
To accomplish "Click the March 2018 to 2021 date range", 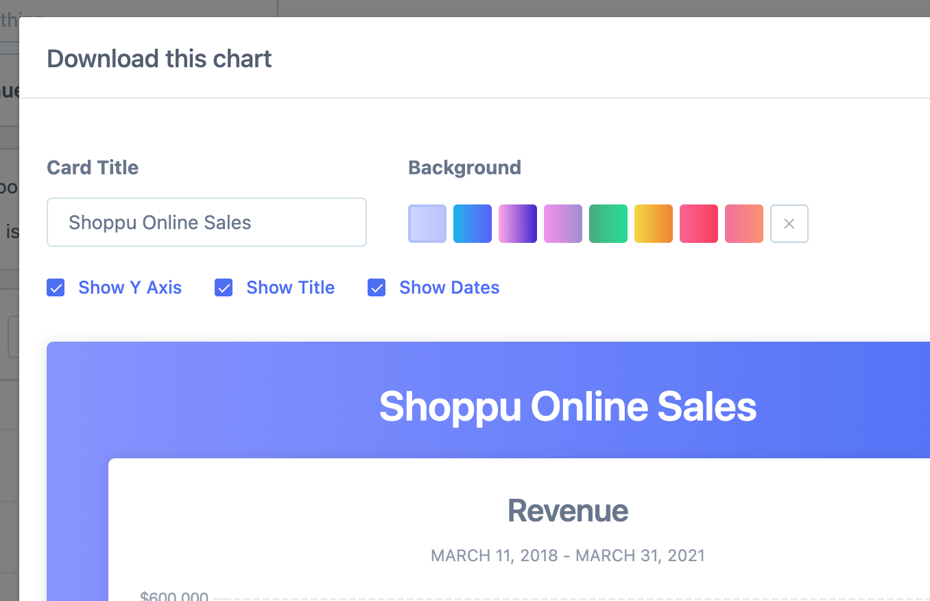I will 568,556.
